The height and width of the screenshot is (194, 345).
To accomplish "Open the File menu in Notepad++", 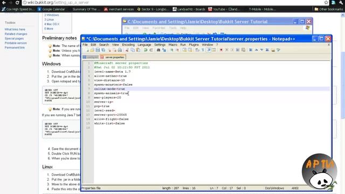I will 85,45.
